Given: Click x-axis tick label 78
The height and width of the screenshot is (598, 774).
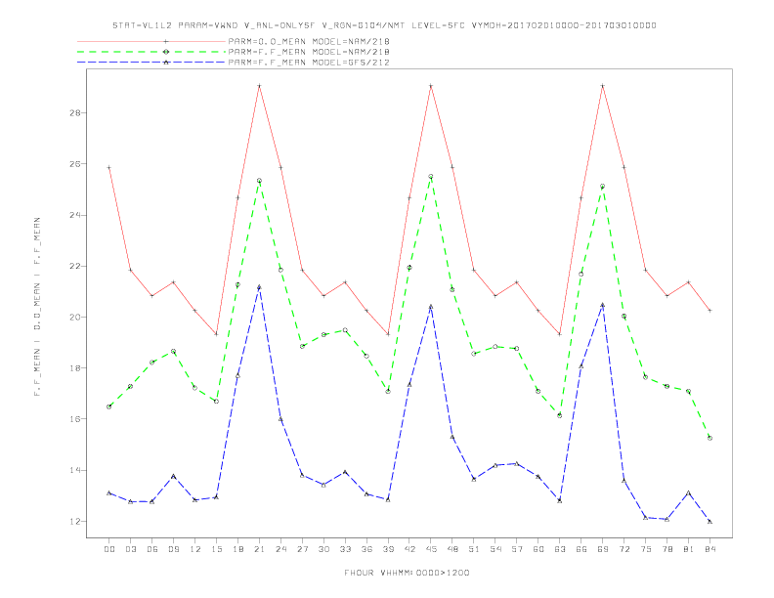Looking at the screenshot, I should [667, 549].
